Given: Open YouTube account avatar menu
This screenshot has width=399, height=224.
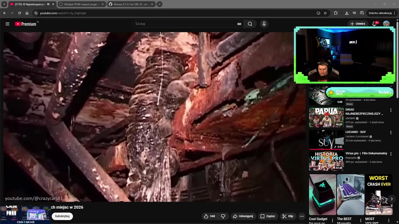Looking at the screenshot, I should pyautogui.click(x=386, y=24).
